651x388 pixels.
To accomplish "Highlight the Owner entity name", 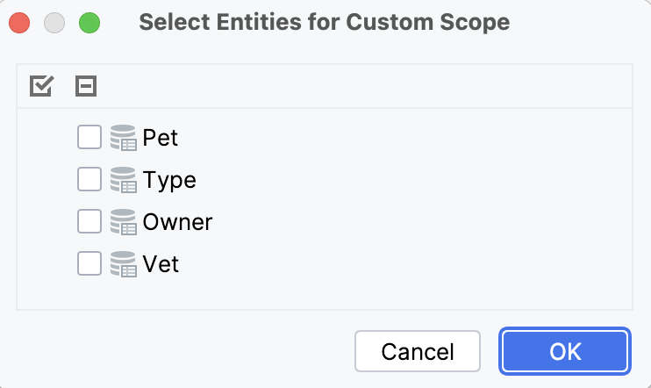I will coord(177,222).
